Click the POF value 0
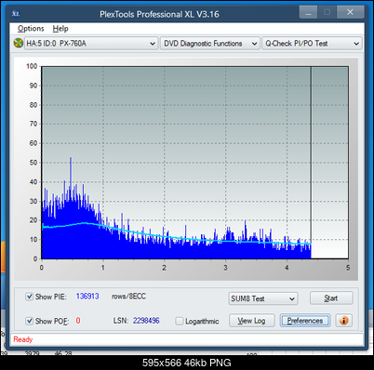 click(x=78, y=321)
